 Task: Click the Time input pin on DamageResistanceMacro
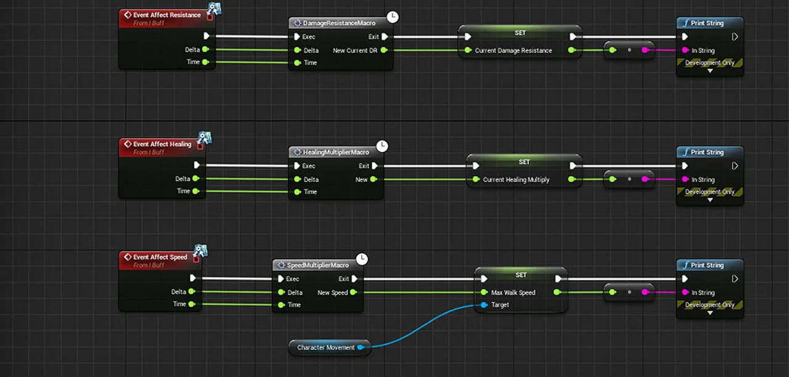point(298,63)
